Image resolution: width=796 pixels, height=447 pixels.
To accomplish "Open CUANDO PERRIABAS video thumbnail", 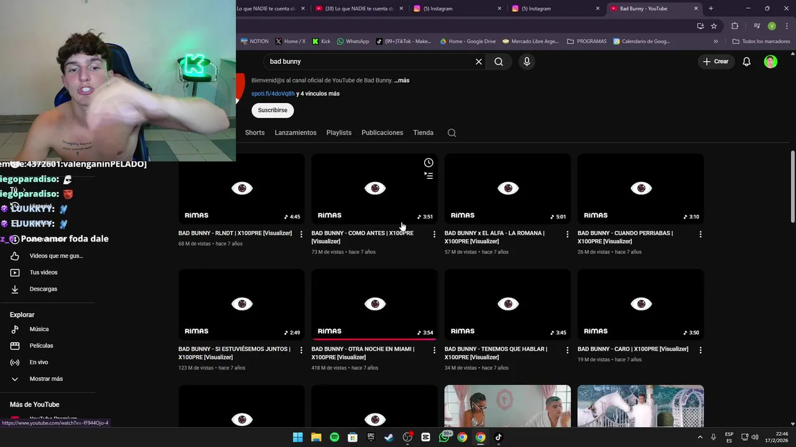I will click(641, 189).
